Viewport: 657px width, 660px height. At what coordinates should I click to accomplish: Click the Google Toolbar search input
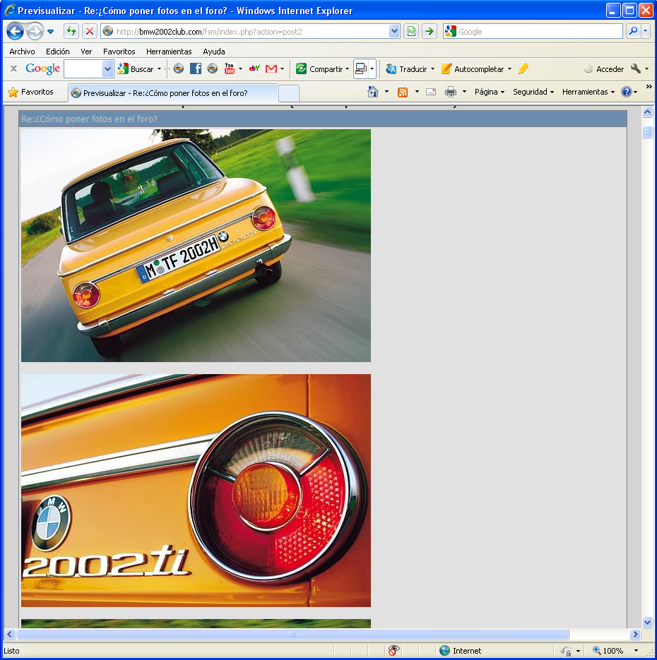[x=83, y=68]
